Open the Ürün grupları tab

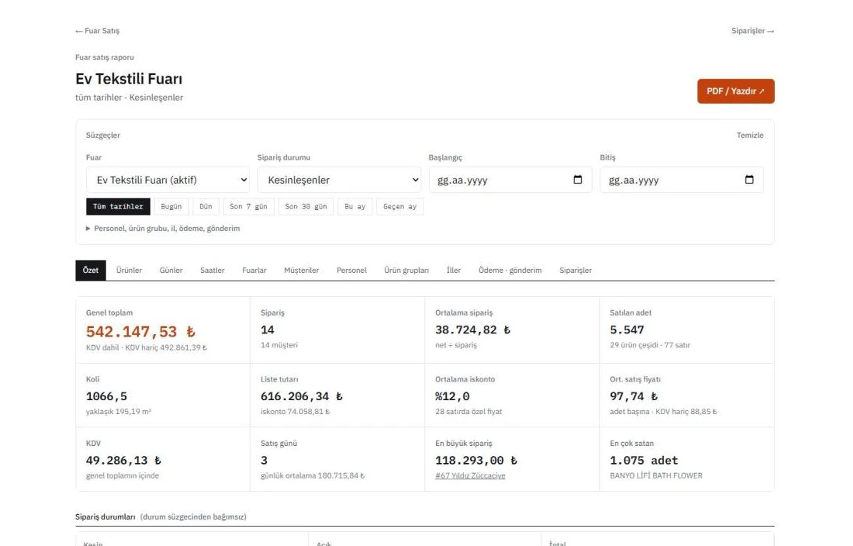tap(406, 270)
